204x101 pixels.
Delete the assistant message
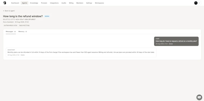click(x=23, y=55)
